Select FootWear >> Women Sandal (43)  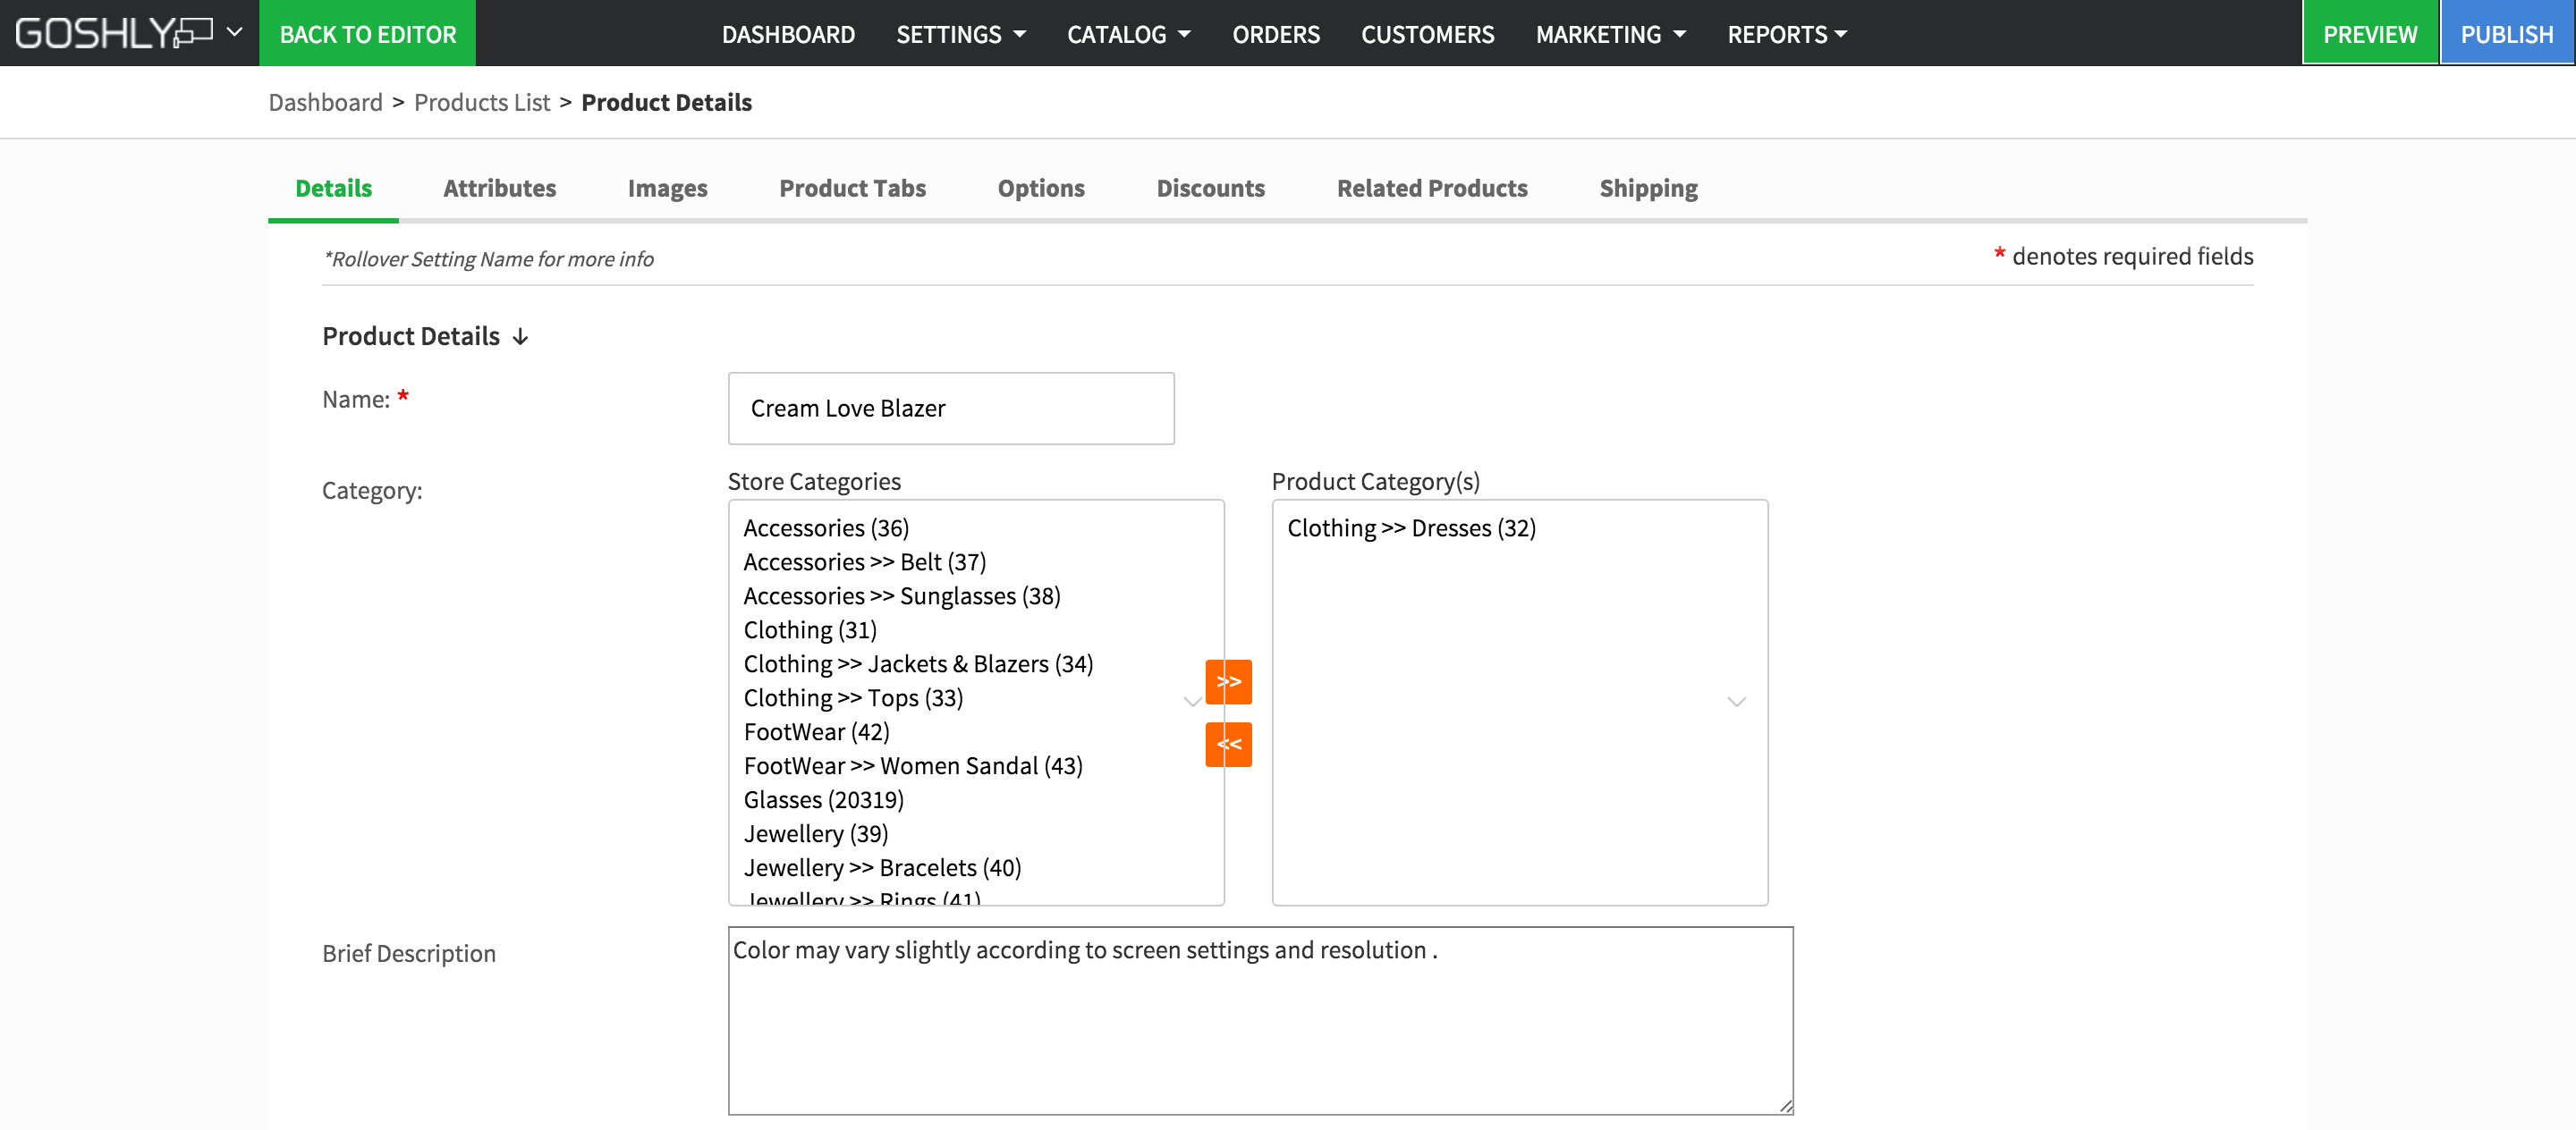[913, 765]
